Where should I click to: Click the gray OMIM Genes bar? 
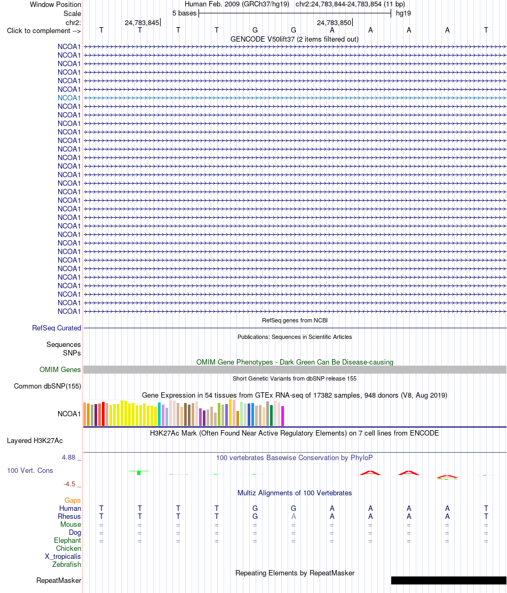coord(295,369)
